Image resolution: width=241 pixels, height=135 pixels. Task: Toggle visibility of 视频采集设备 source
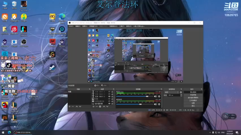109,101
